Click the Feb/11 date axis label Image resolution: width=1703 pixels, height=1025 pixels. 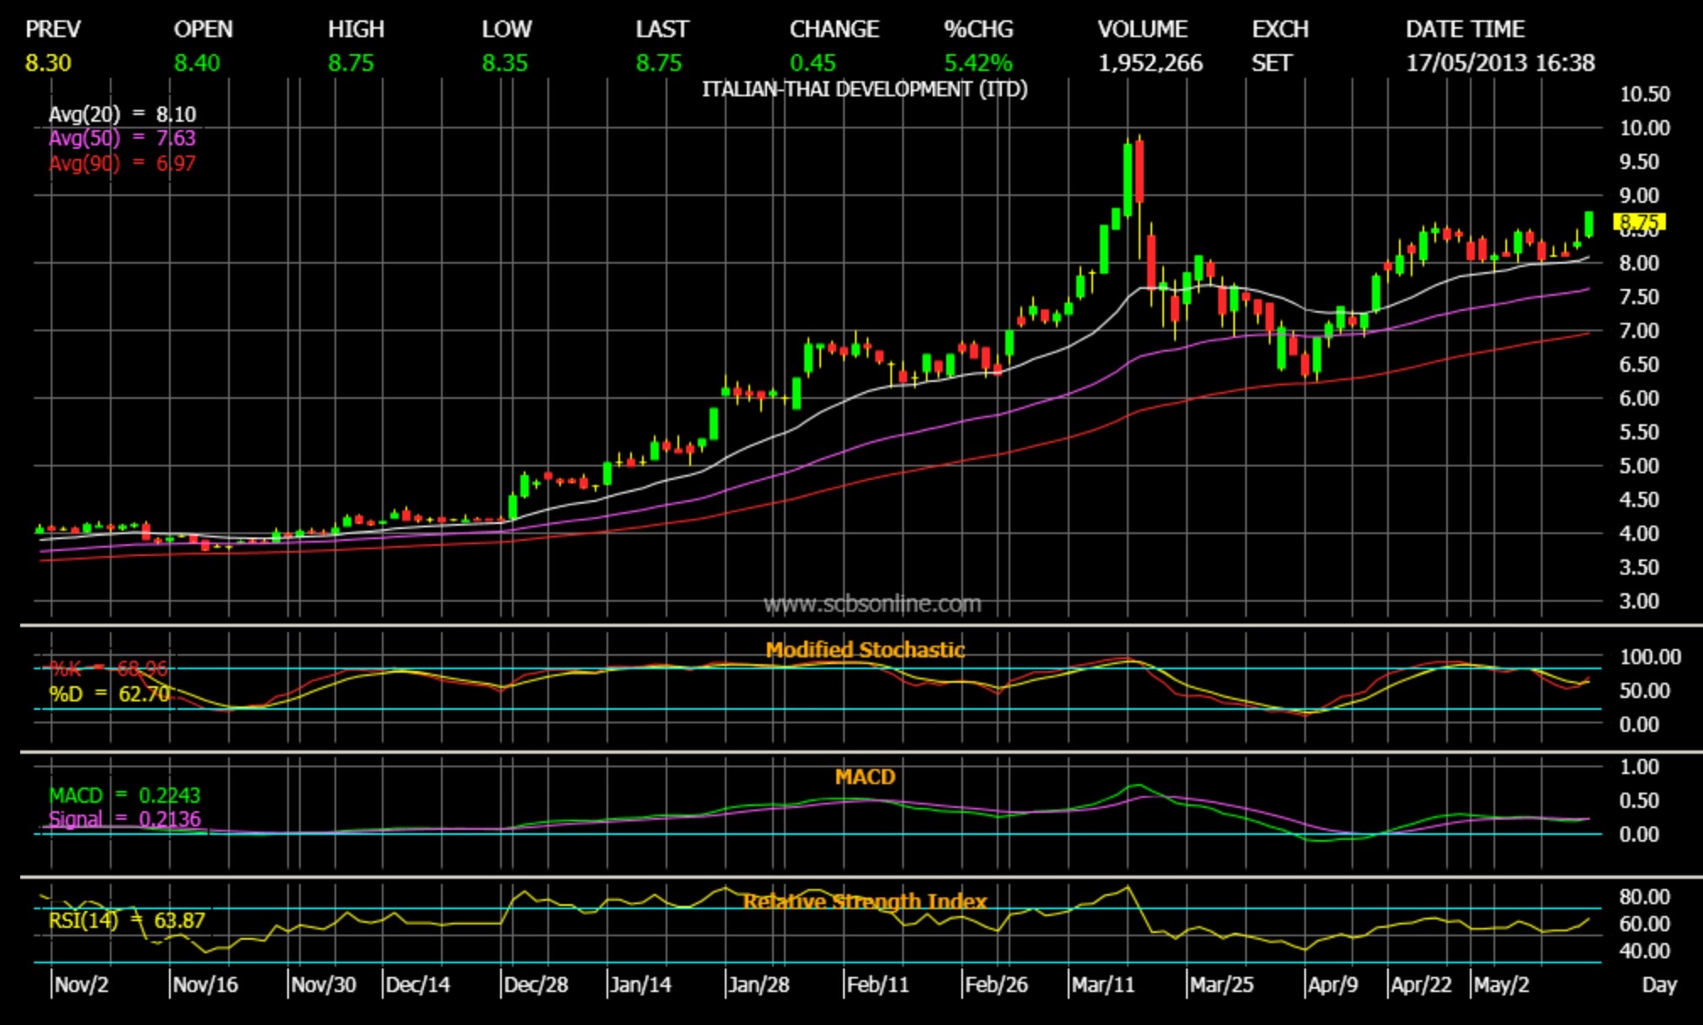coord(878,984)
